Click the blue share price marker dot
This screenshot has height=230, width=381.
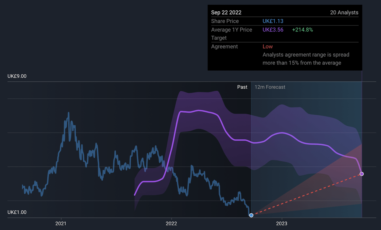tap(251, 215)
